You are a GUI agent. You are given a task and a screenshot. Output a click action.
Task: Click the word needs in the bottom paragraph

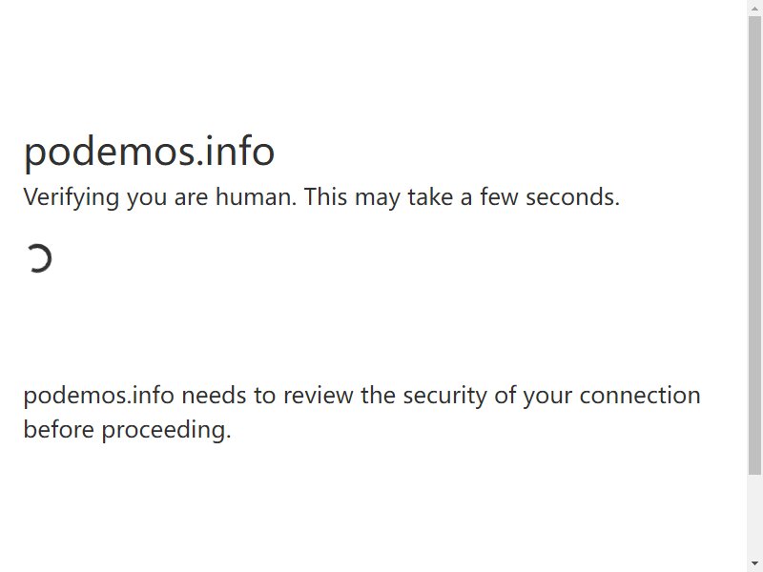(214, 396)
